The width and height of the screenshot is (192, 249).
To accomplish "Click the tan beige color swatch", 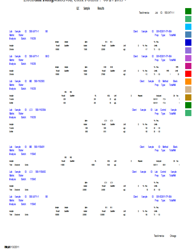I will [188, 90].
